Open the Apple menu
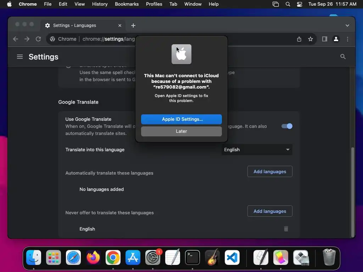This screenshot has height=272, width=363. (9, 4)
